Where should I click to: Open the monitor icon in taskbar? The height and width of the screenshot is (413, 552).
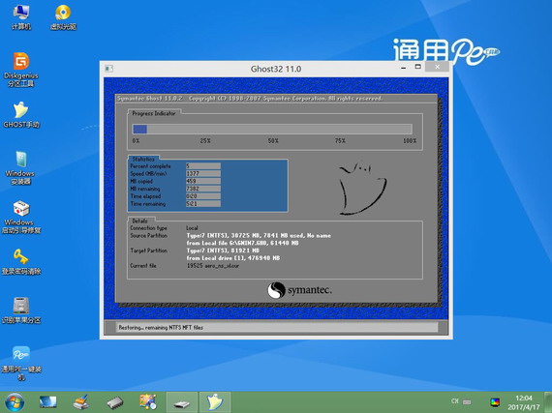(47, 402)
